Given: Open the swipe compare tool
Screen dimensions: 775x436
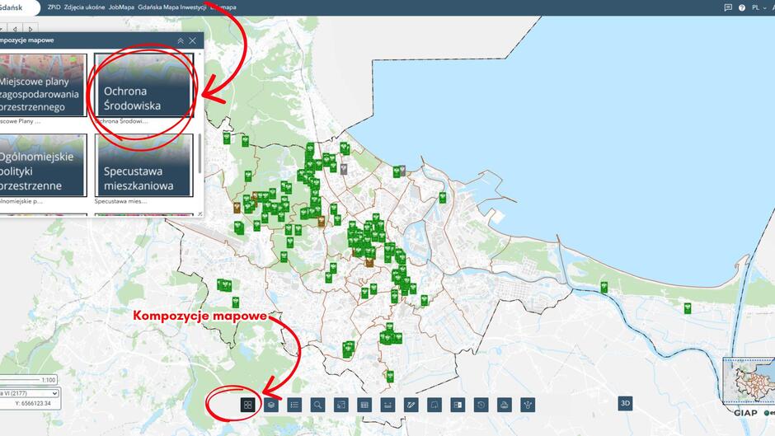Looking at the screenshot, I should (458, 405).
